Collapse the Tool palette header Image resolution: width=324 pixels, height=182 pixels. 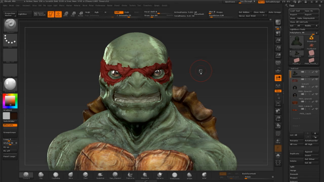(x=292, y=6)
